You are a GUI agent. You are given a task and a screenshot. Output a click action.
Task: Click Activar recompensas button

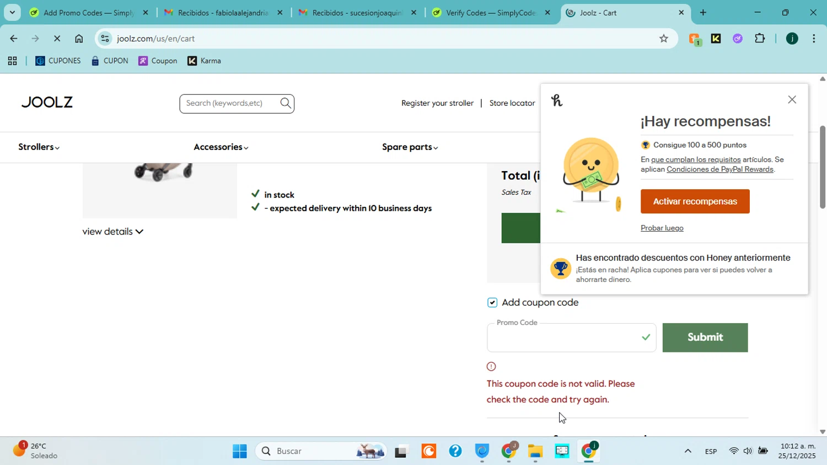coord(695,201)
